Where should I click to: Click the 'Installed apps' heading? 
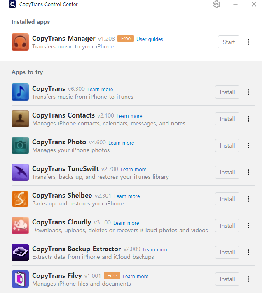tap(31, 22)
